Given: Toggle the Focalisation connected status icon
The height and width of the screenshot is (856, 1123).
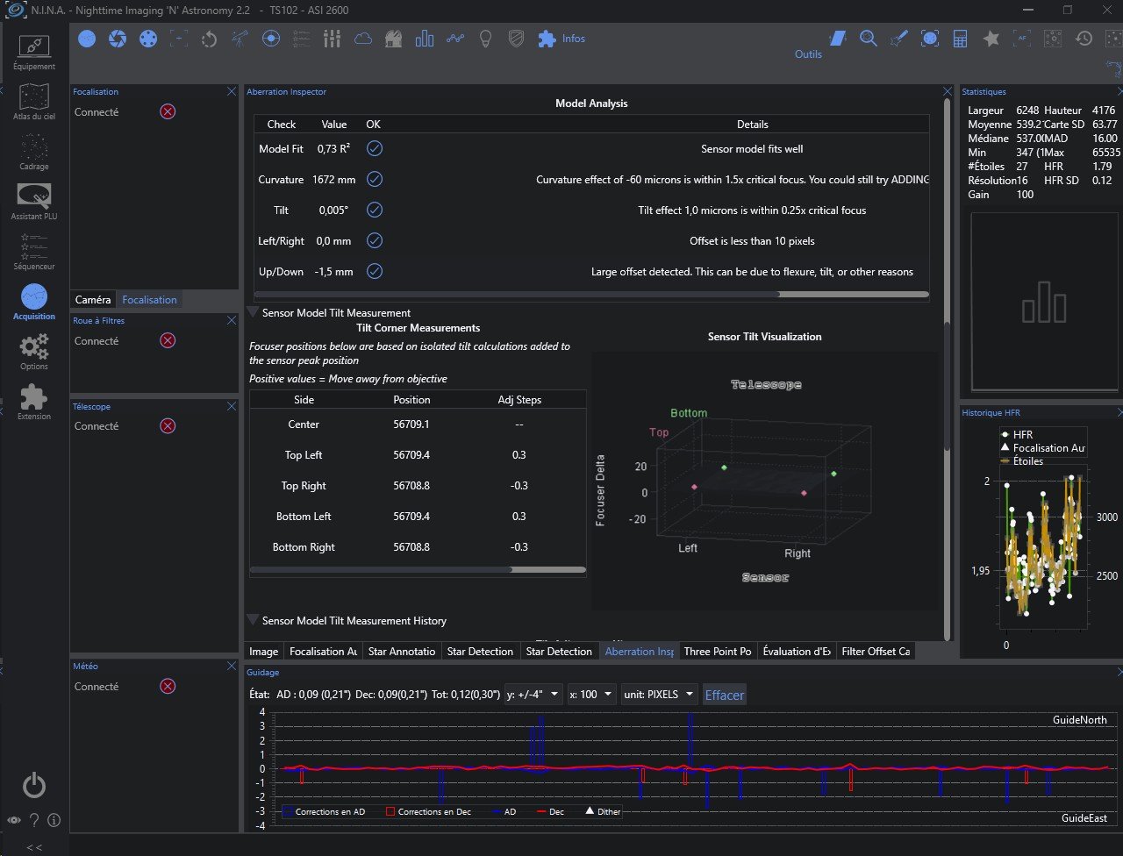Looking at the screenshot, I should tap(168, 111).
